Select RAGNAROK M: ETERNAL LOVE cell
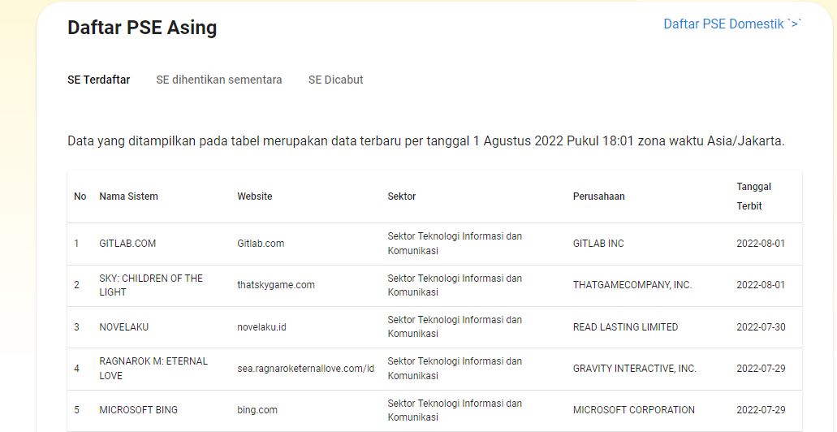 153,369
